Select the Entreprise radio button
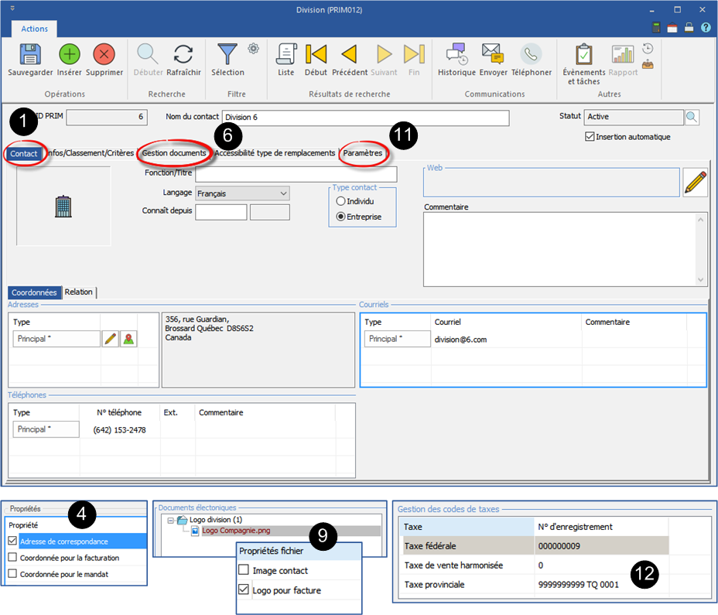Viewport: 718px width, 615px height. pos(340,217)
